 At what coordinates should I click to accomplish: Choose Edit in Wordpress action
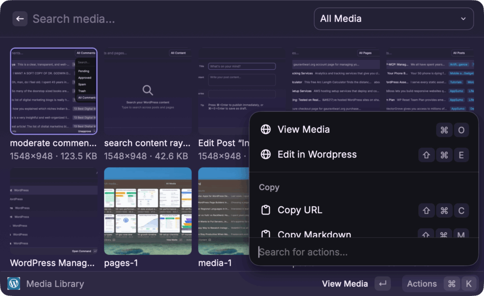pyautogui.click(x=317, y=154)
